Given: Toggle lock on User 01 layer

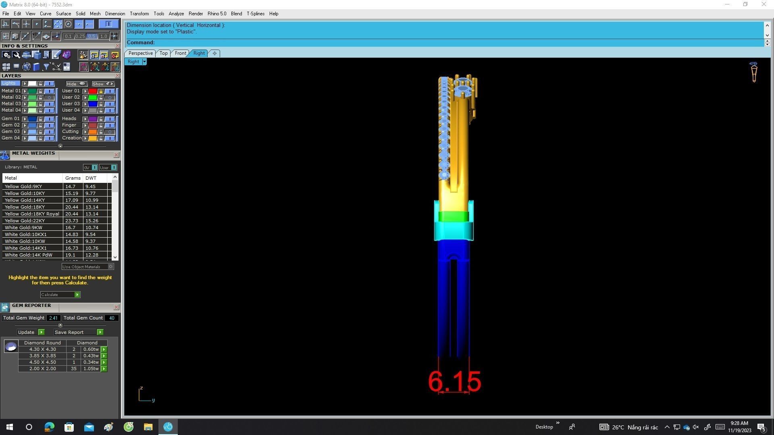Looking at the screenshot, I should (101, 91).
